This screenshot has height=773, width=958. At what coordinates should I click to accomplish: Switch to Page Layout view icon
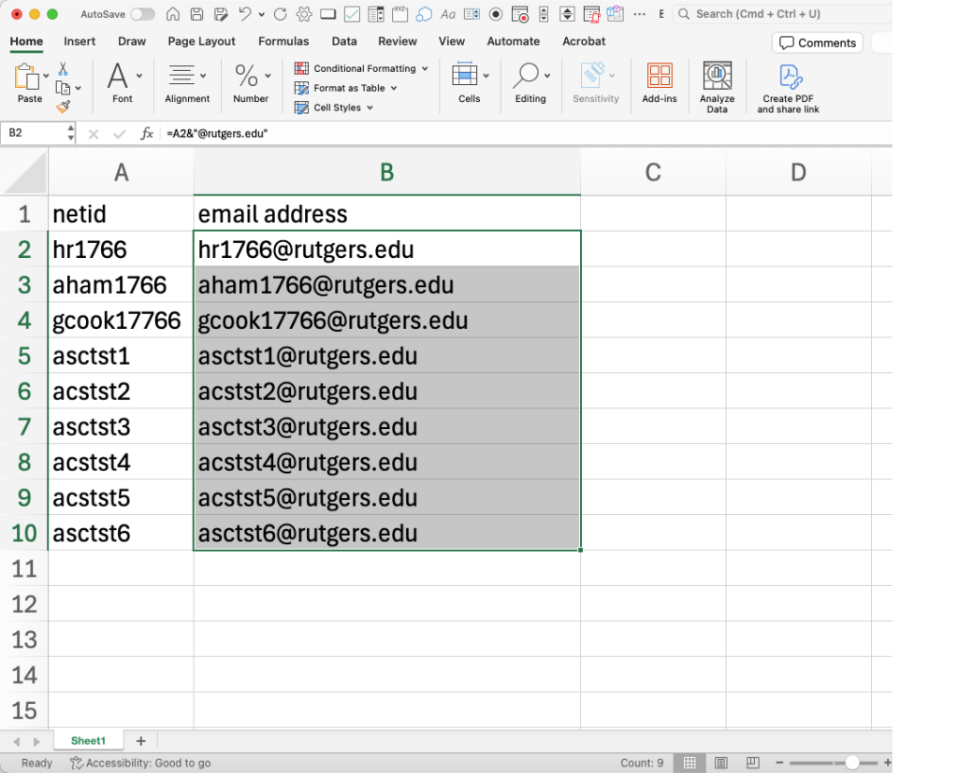[x=721, y=763]
